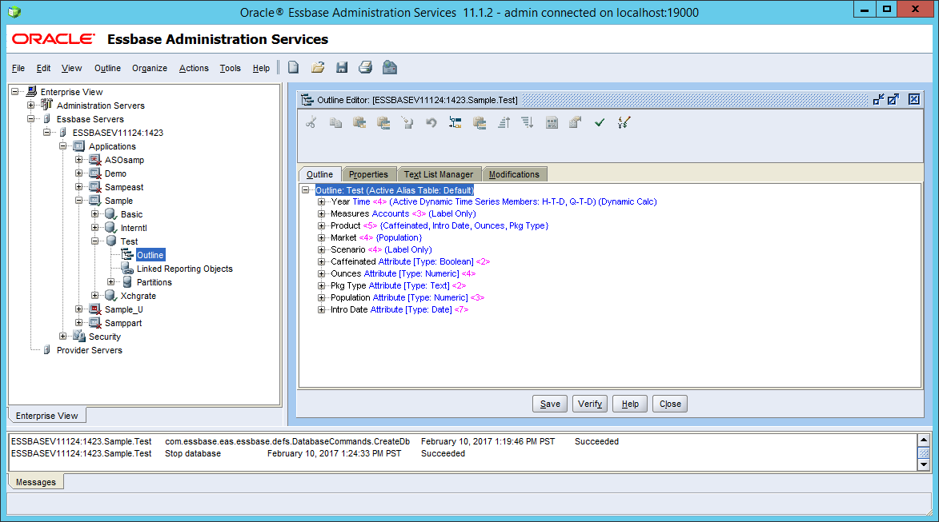Expand the ASOsamp application
This screenshot has height=522, width=939.
[79, 160]
